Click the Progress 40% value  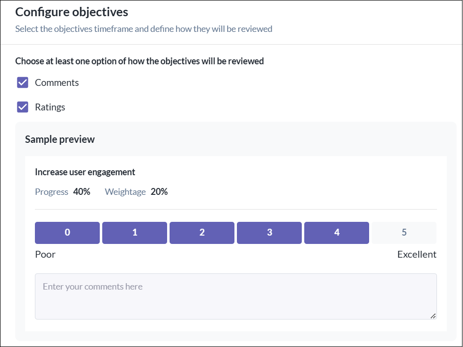[82, 192]
